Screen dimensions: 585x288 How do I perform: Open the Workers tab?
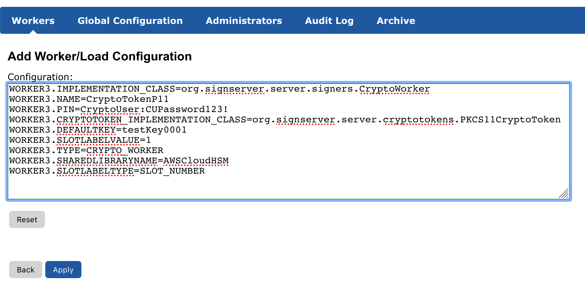(x=33, y=21)
